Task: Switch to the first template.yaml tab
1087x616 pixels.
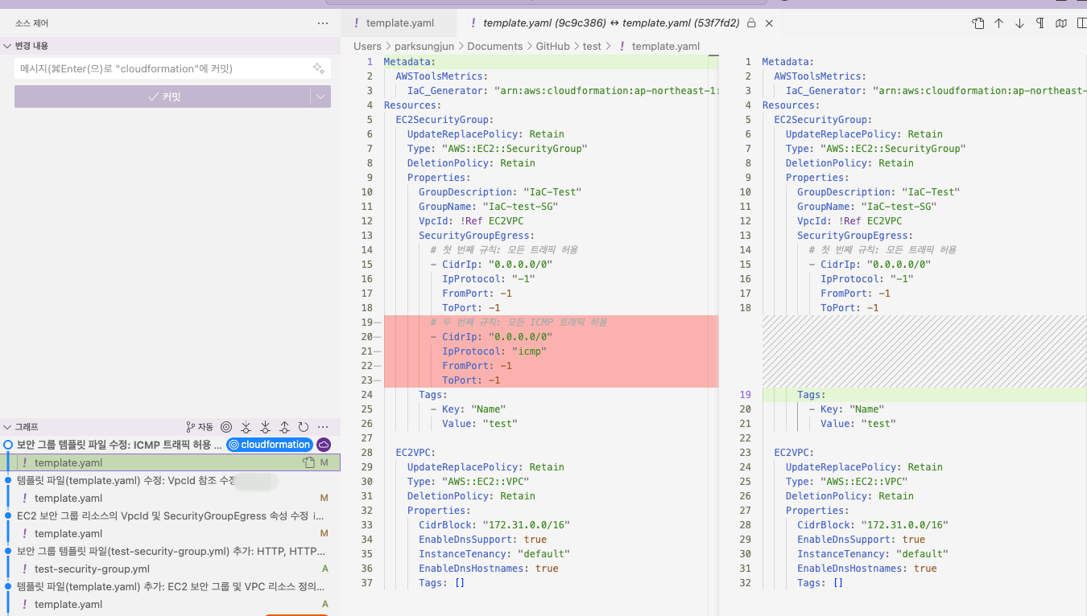Action: 398,23
